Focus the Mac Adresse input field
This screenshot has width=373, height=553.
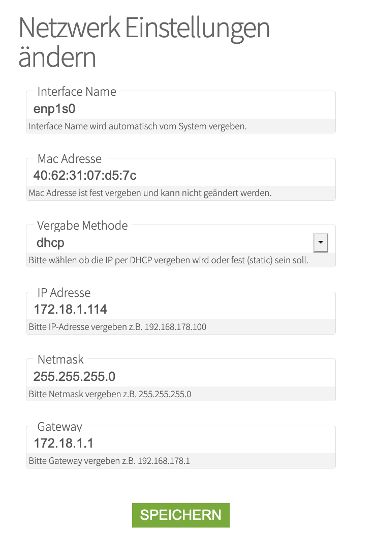180,176
